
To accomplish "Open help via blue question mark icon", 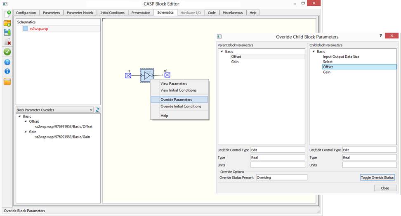I will click(x=7, y=62).
